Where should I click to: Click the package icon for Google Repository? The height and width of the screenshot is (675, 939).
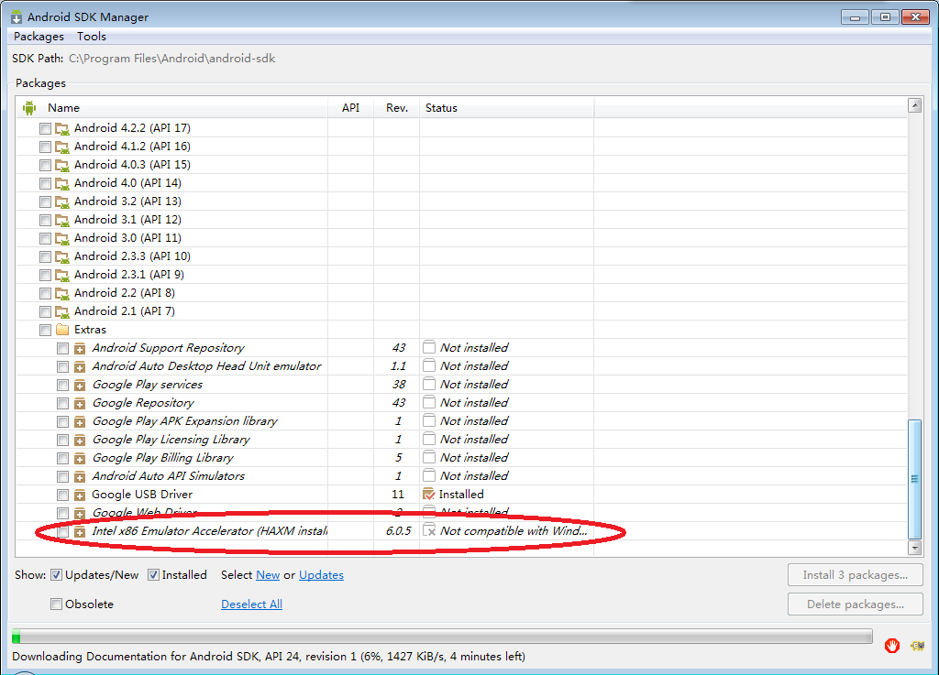click(80, 404)
